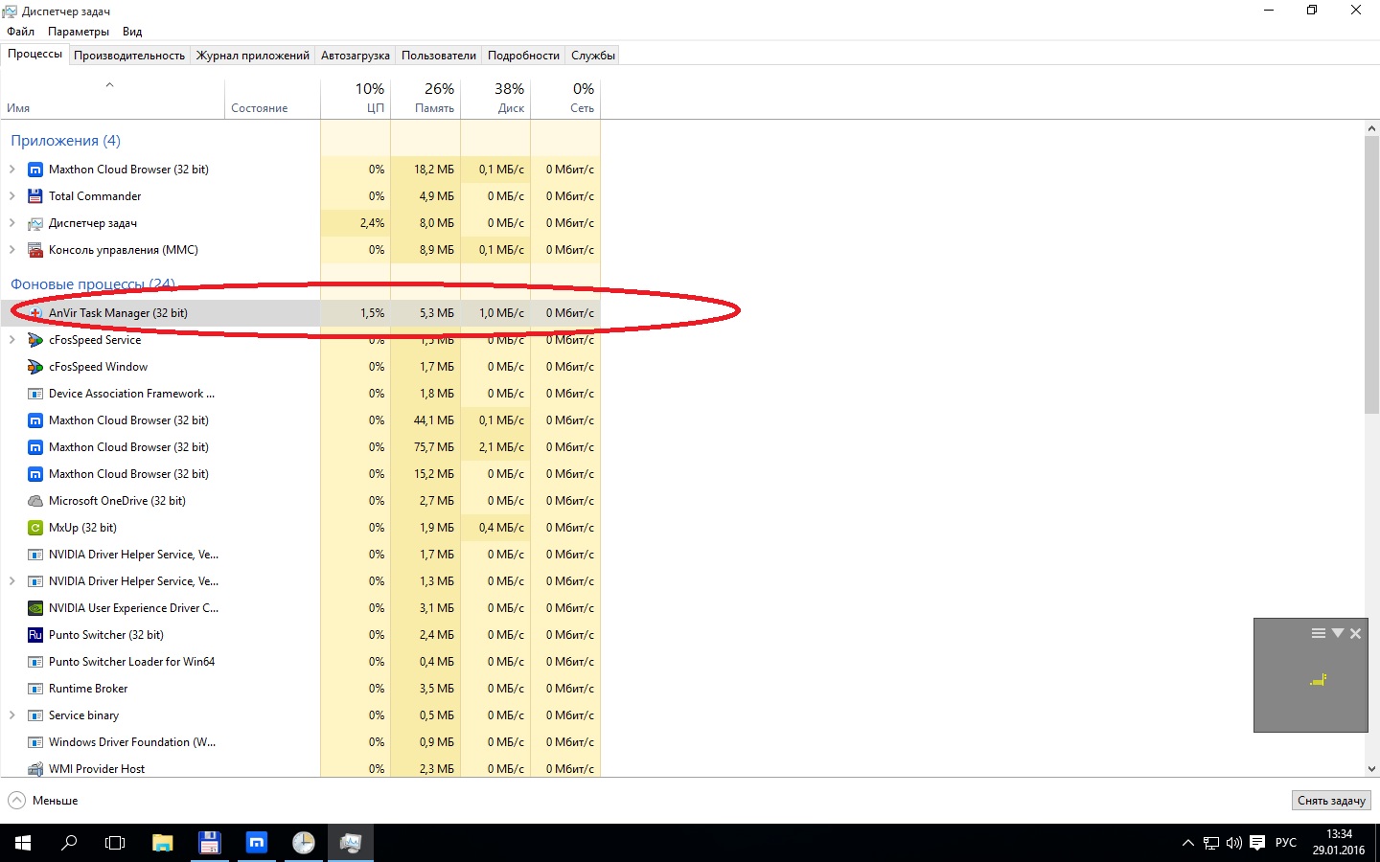
Task: Expand the cFosSpeed Service row
Action: pyautogui.click(x=12, y=340)
